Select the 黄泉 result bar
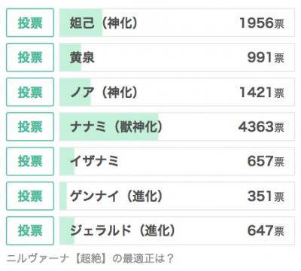Viewport: 301px width, 271px height. 177,57
